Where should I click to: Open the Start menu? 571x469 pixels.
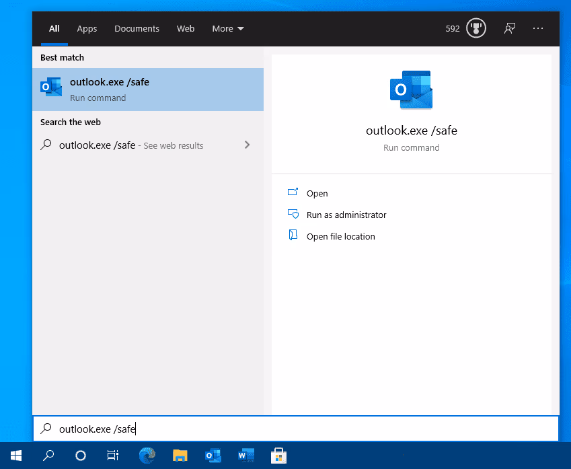pyautogui.click(x=15, y=456)
